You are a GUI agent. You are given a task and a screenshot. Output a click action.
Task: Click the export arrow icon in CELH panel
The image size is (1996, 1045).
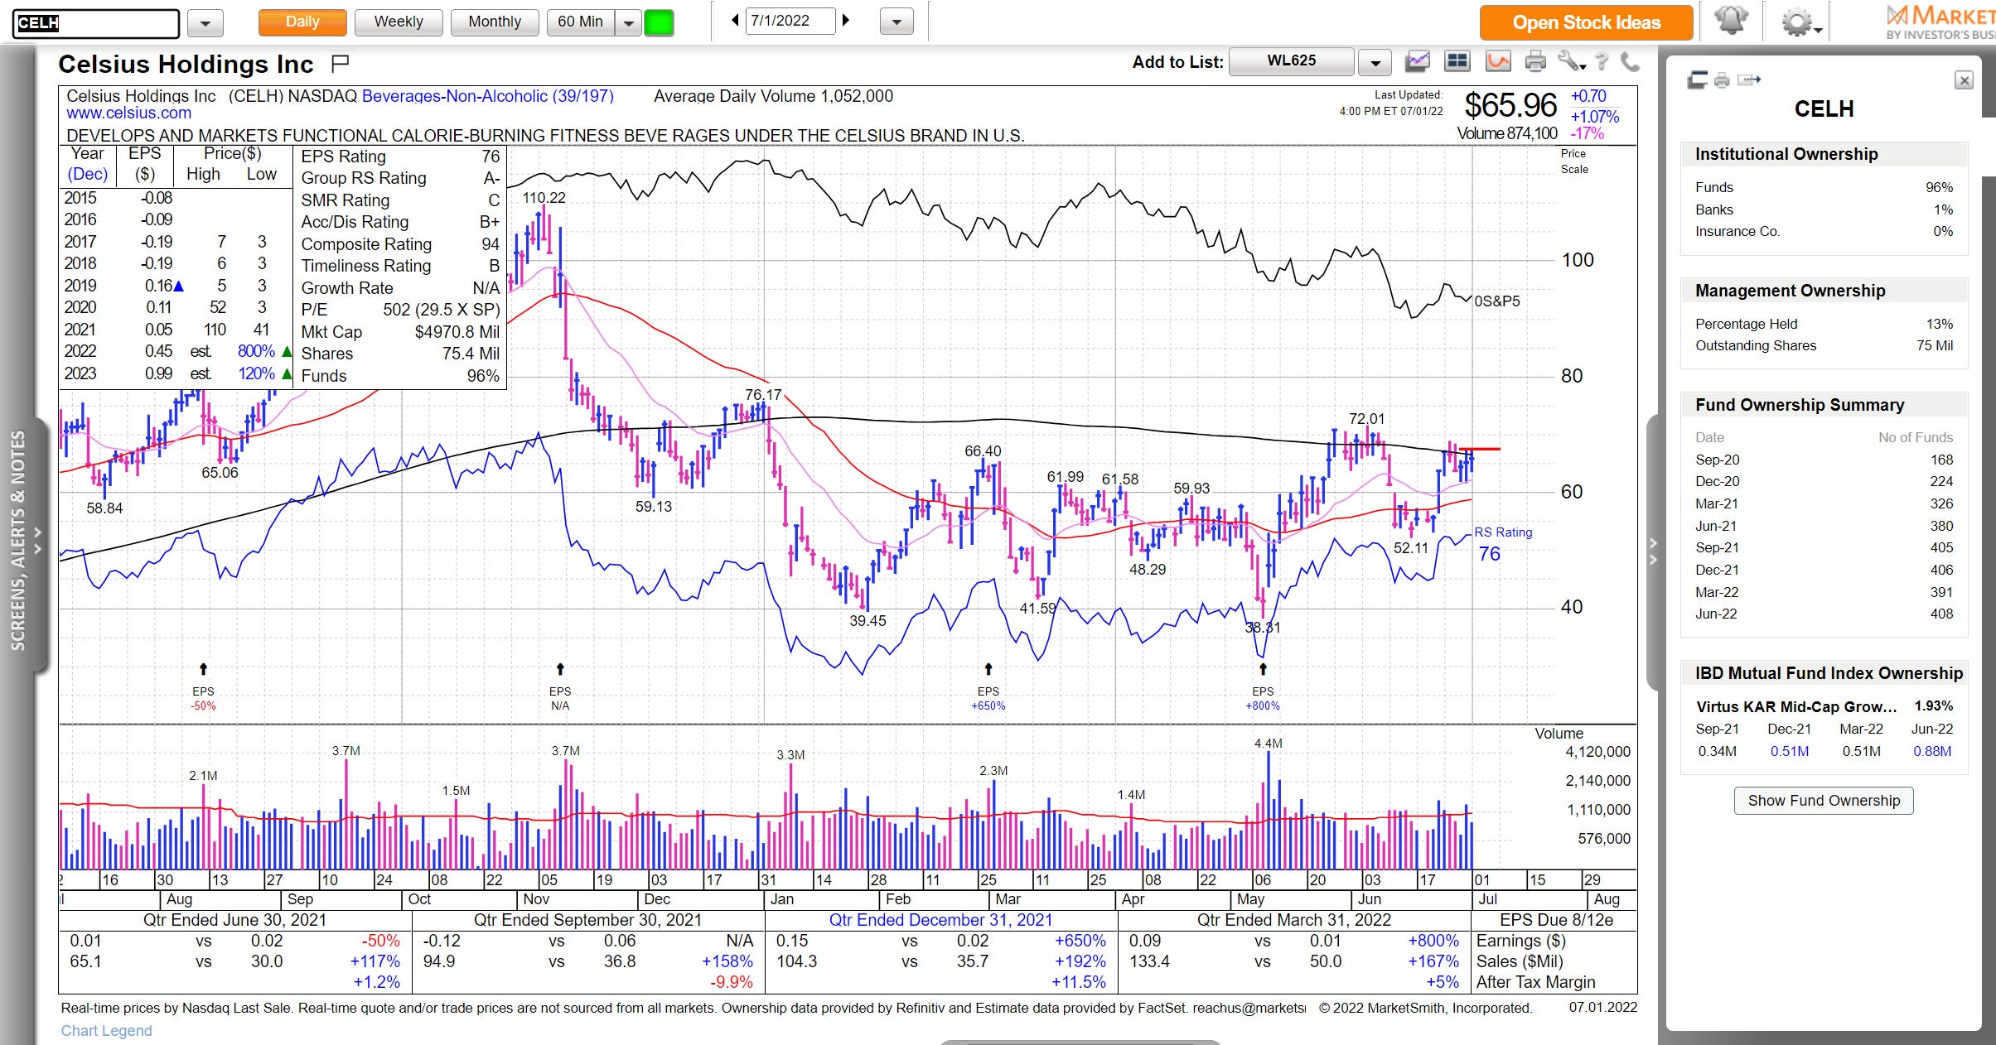pyautogui.click(x=1749, y=80)
